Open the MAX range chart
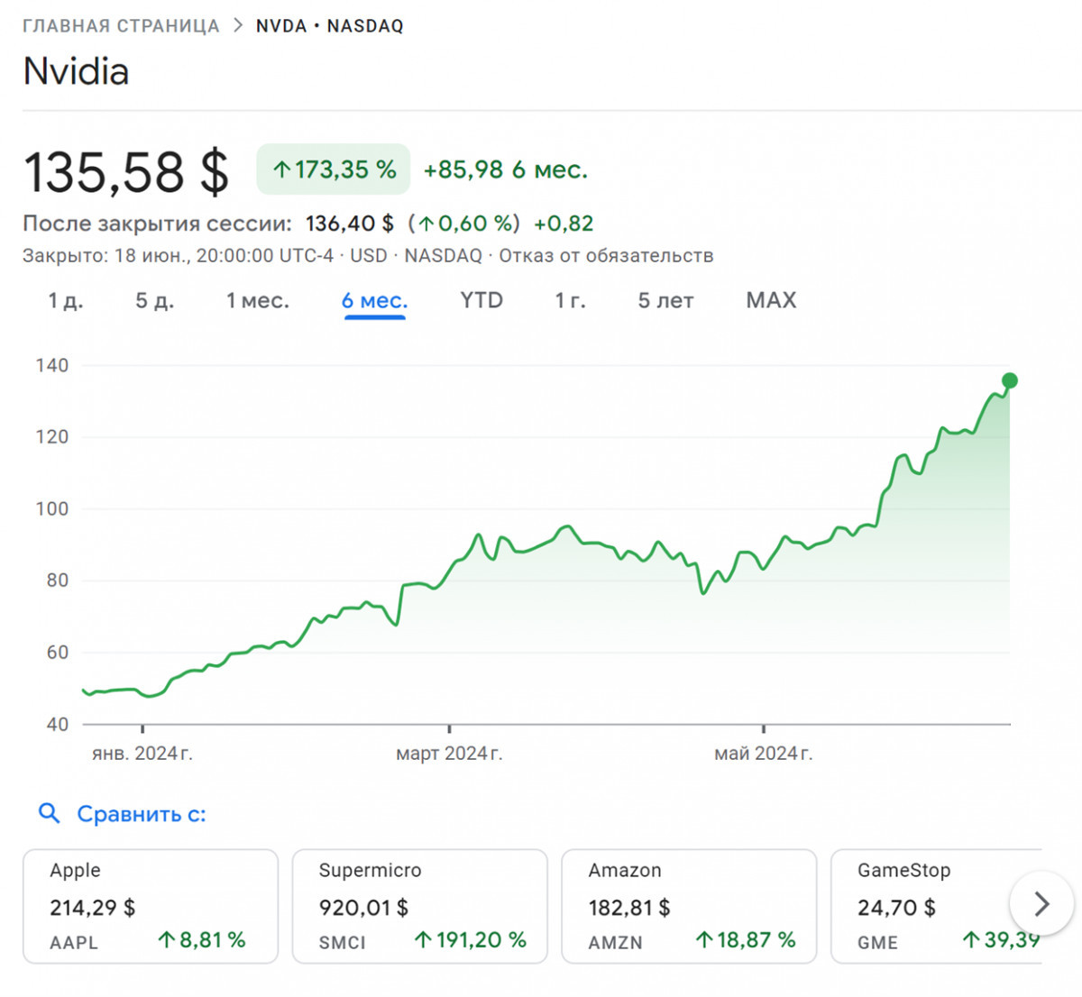The height and width of the screenshot is (997, 1082). click(x=771, y=301)
